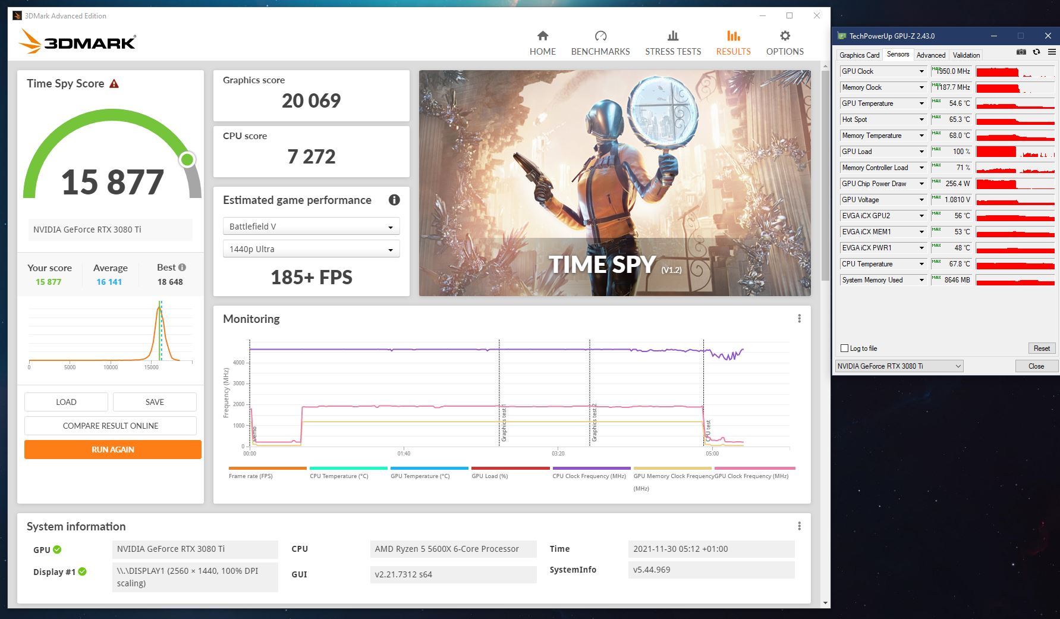This screenshot has width=1060, height=619.
Task: Open the OPTIONS gear icon
Action: coord(785,36)
